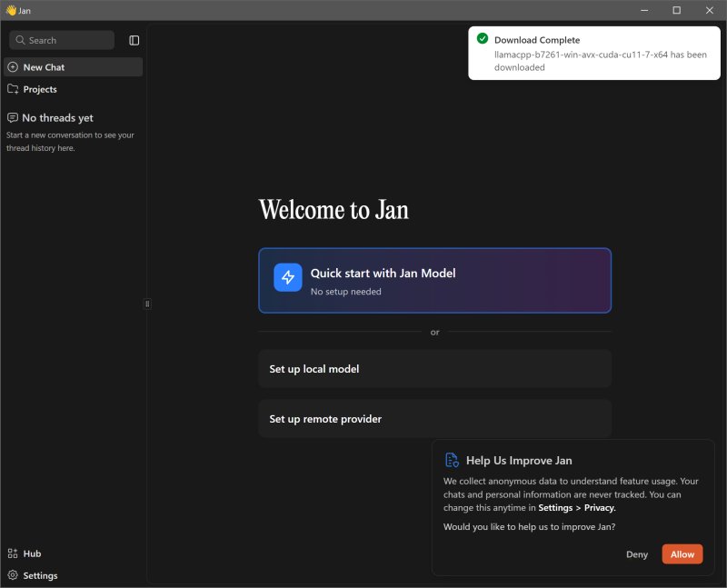727x588 pixels.
Task: Click the green Download Complete checkmark icon
Action: pyautogui.click(x=483, y=38)
